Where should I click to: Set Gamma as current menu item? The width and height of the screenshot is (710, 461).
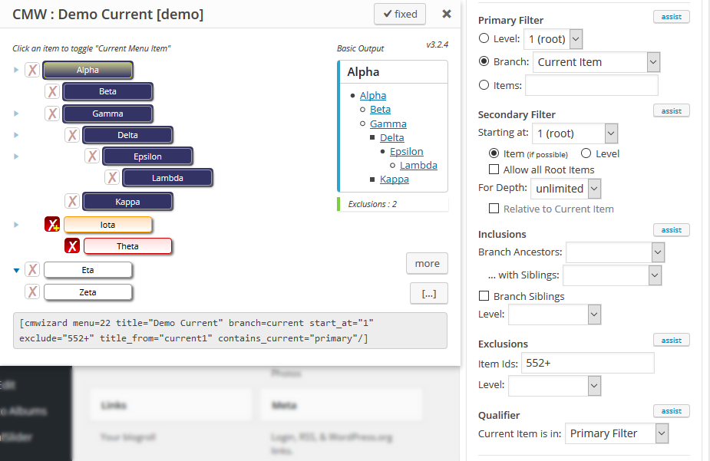coord(107,114)
